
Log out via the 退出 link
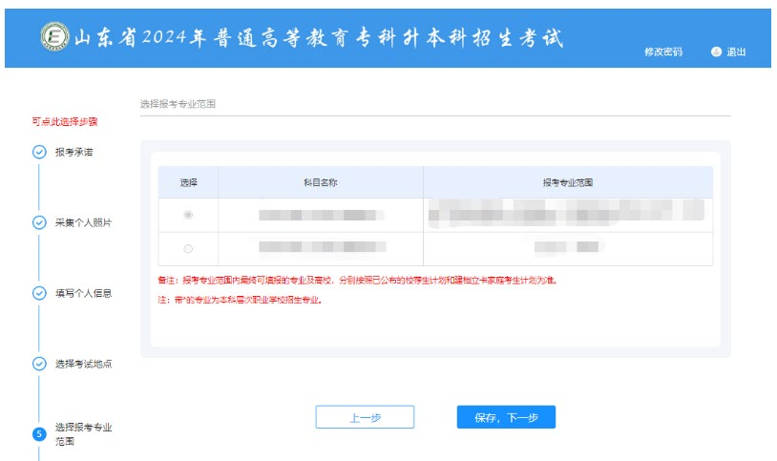point(736,52)
